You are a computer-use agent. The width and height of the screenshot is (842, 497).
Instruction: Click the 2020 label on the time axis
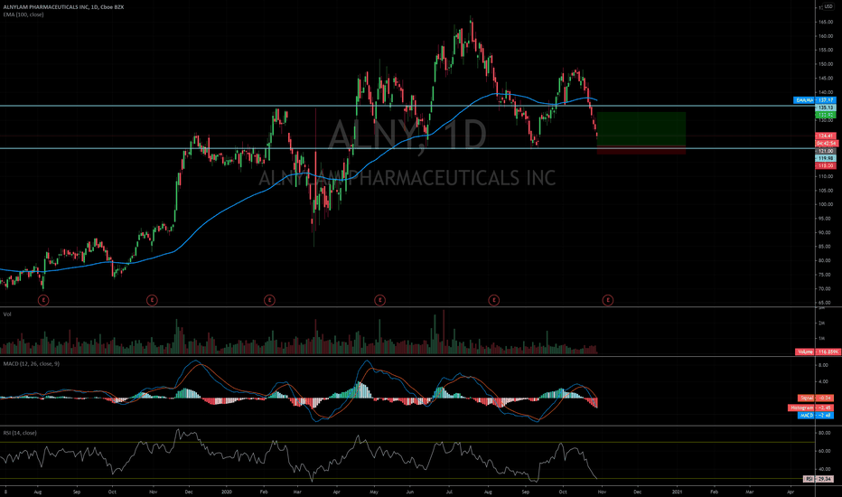click(x=227, y=492)
